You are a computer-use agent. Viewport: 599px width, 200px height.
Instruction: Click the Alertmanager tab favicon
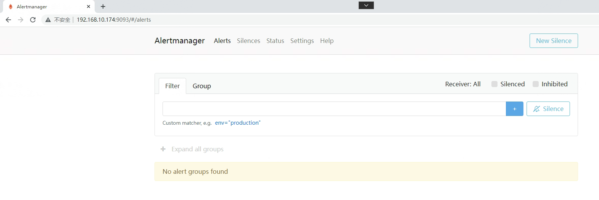(10, 6)
